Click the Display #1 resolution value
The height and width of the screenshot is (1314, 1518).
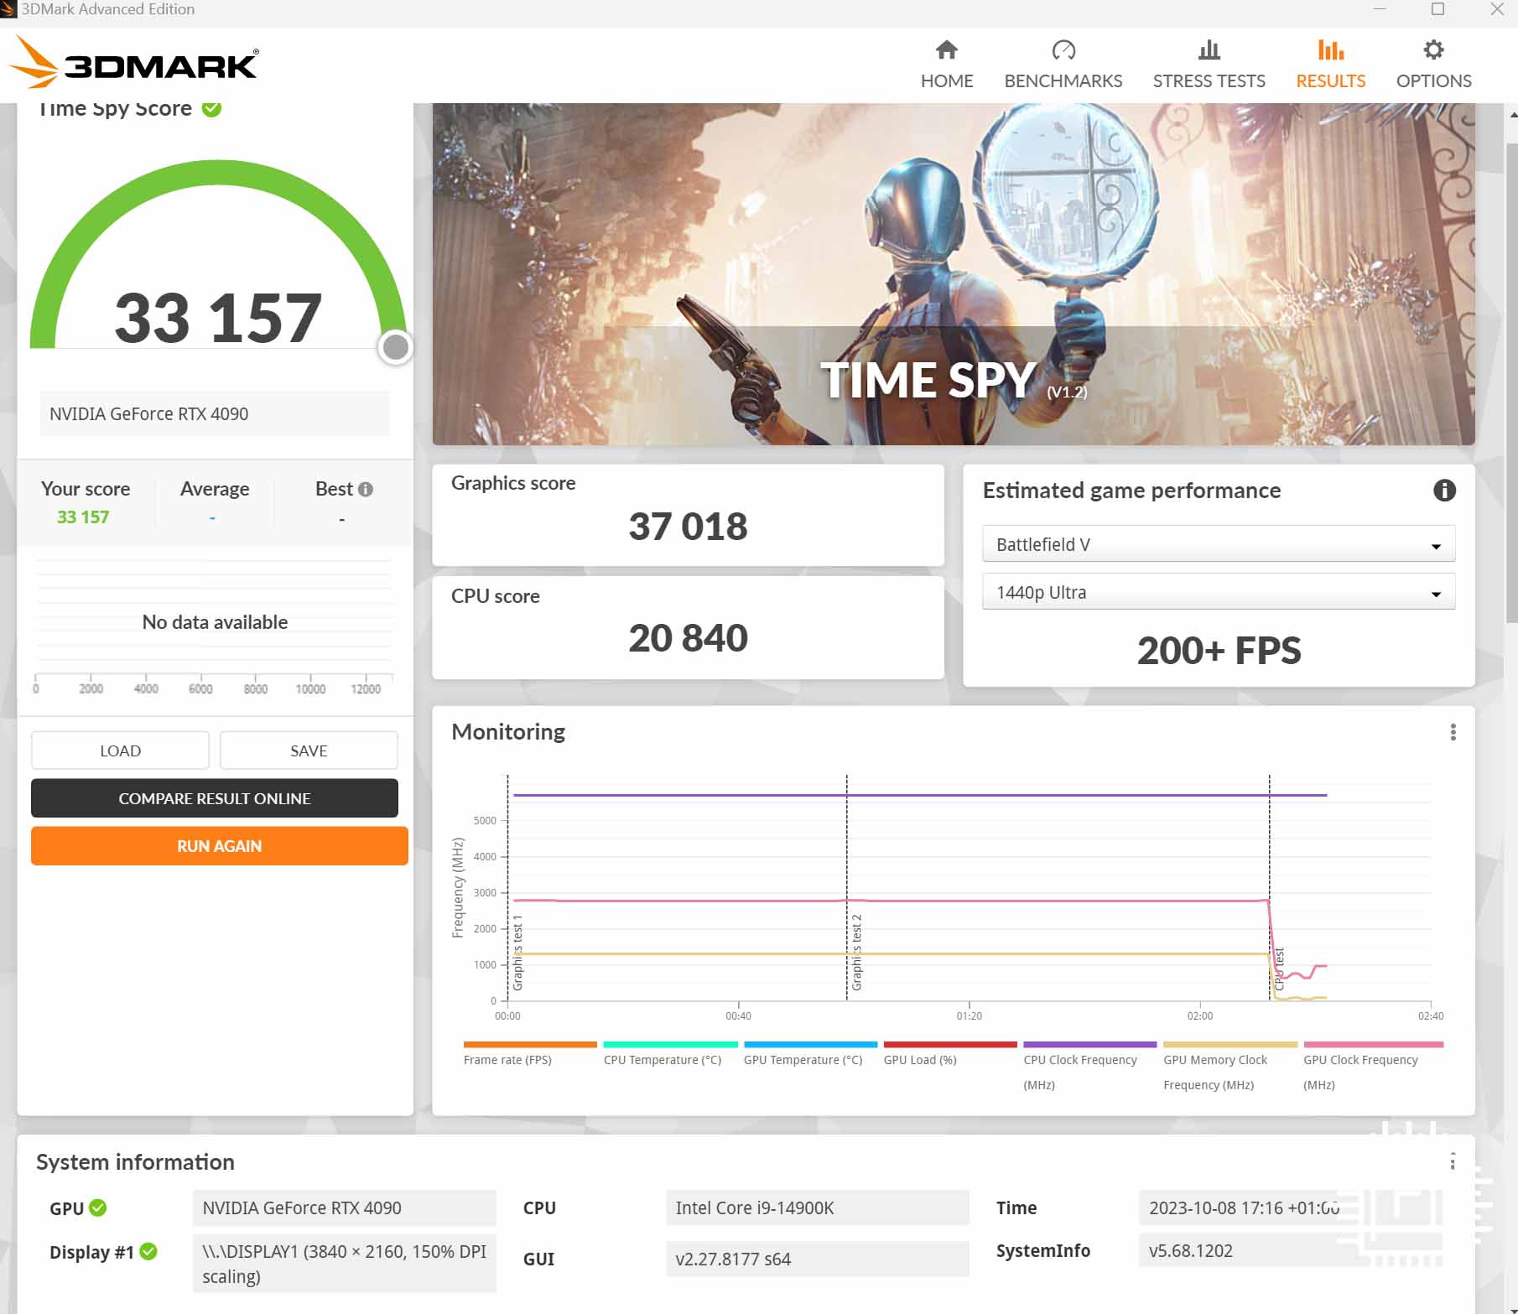point(344,1264)
